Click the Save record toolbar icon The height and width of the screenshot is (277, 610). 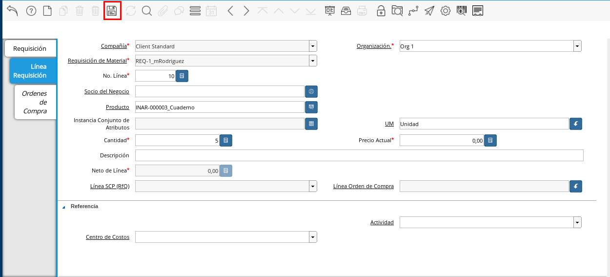click(x=112, y=11)
